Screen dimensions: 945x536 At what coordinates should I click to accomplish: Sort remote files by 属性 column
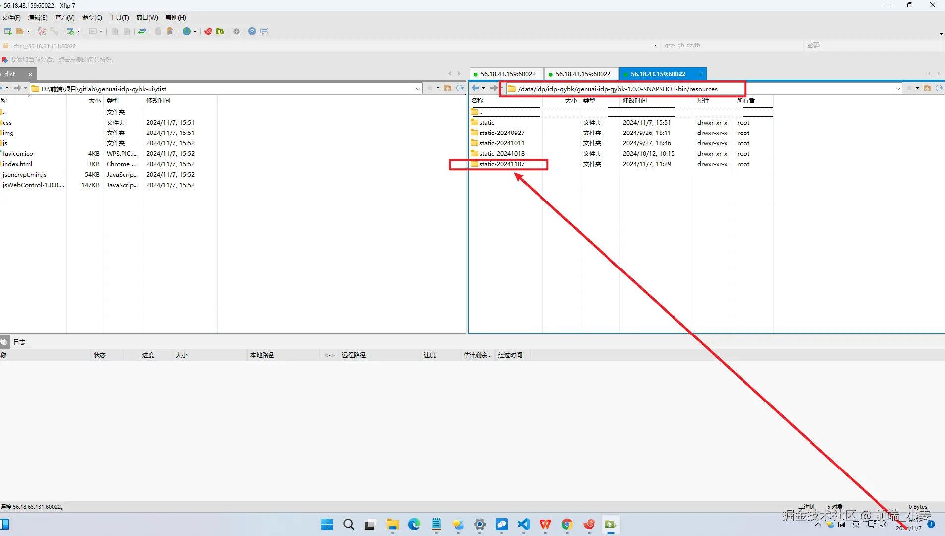713,101
